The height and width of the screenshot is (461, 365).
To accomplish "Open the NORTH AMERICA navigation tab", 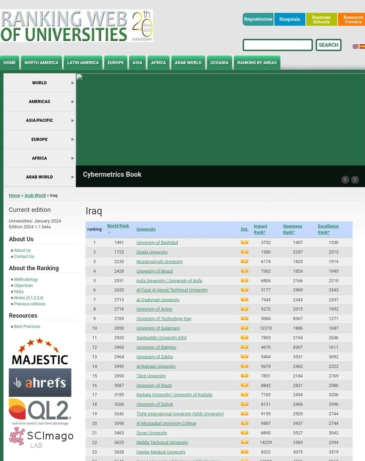I will (41, 63).
